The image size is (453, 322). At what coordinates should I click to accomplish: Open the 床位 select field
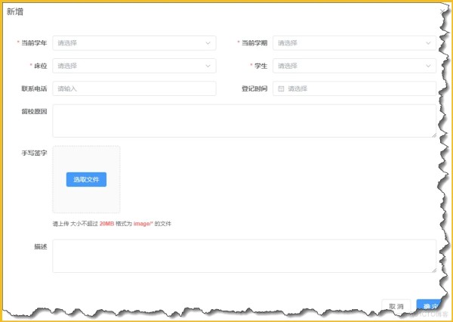(134, 66)
